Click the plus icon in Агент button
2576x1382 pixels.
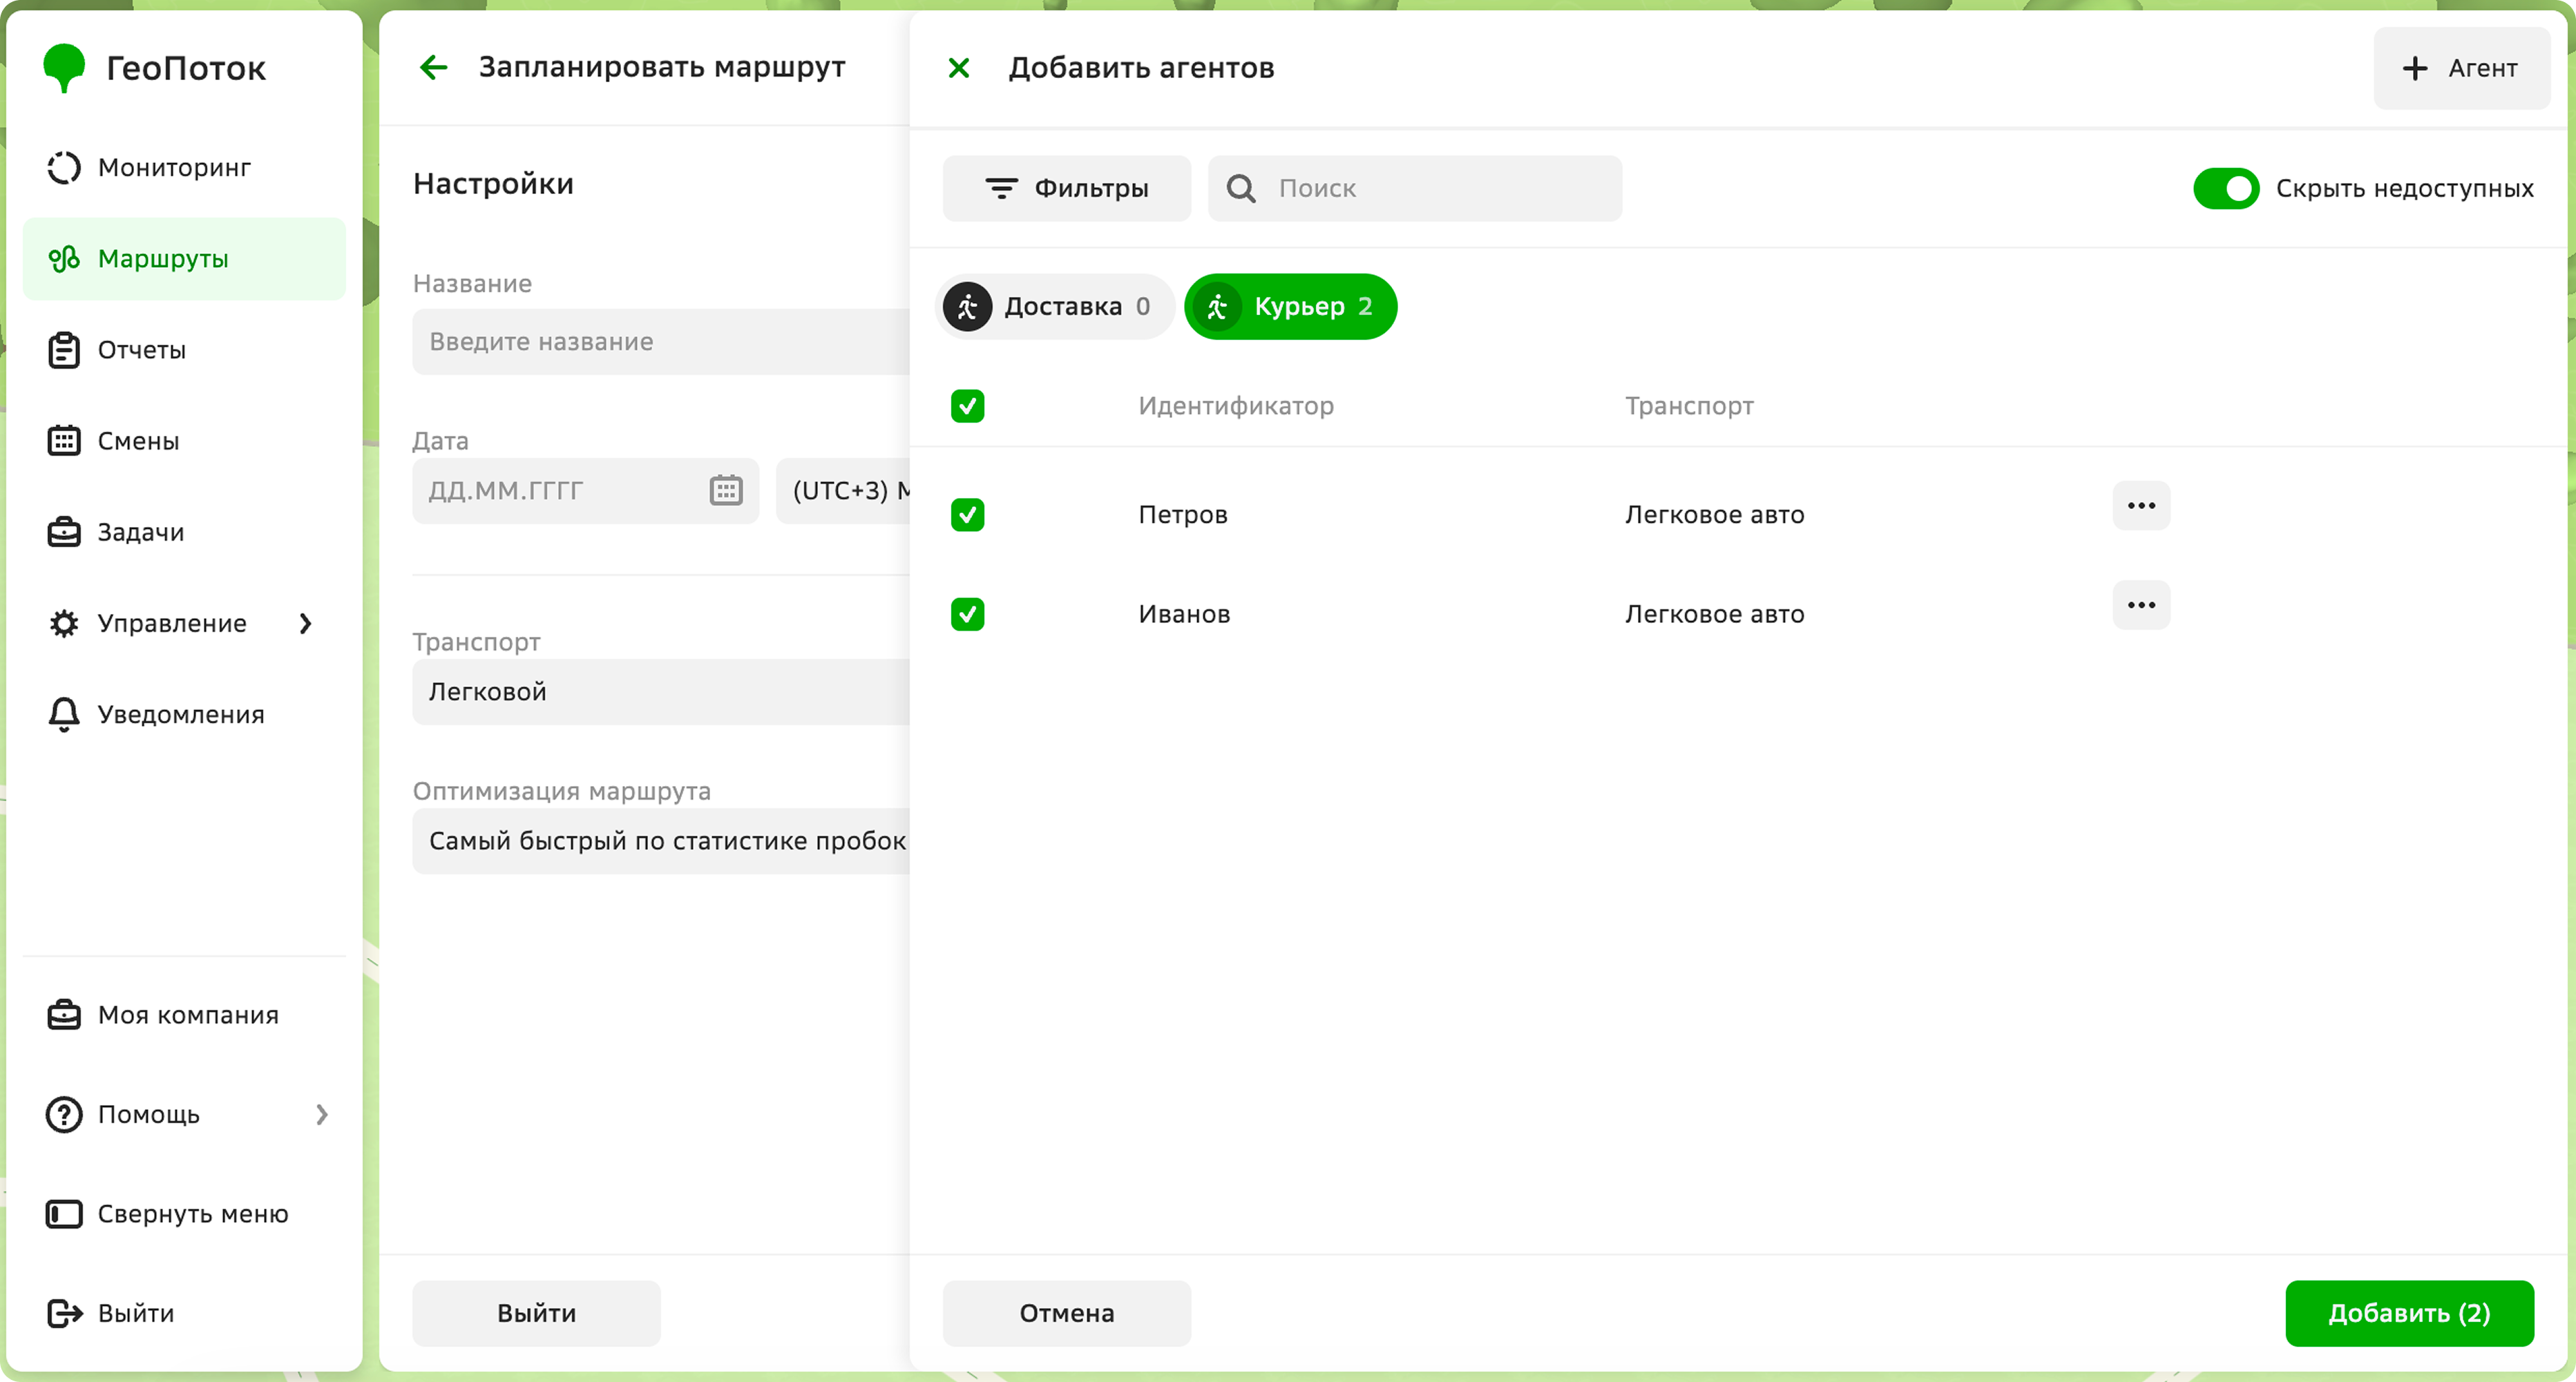[x=2414, y=68]
